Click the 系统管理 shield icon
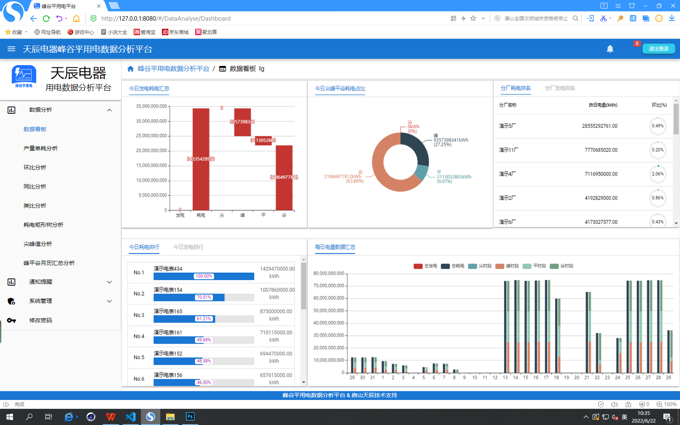680x425 pixels. point(11,301)
